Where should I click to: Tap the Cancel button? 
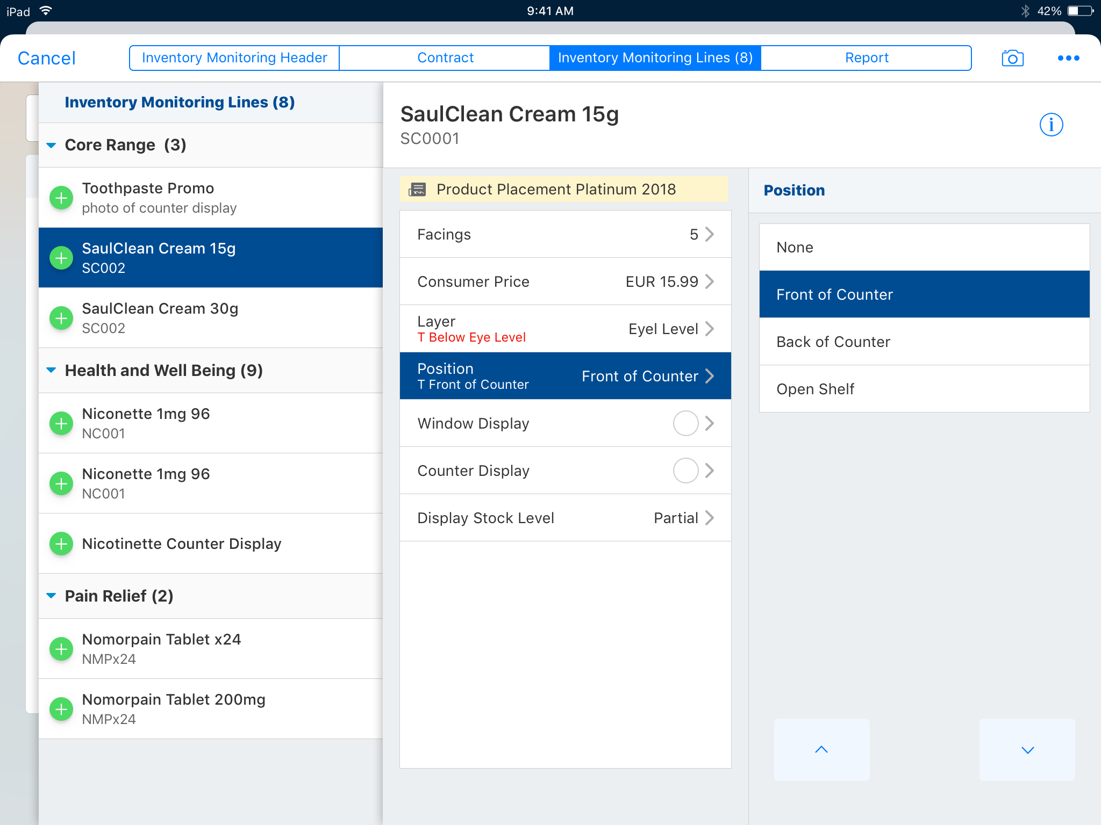pos(47,58)
